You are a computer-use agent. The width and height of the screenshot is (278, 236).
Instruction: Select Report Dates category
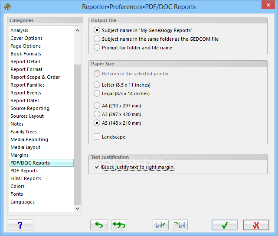(x=42, y=100)
